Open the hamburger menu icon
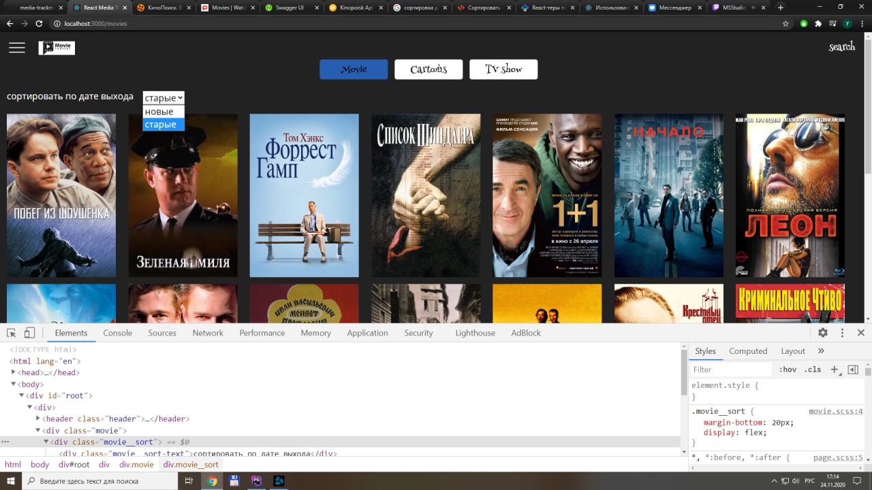Image resolution: width=872 pixels, height=490 pixels. tap(17, 48)
